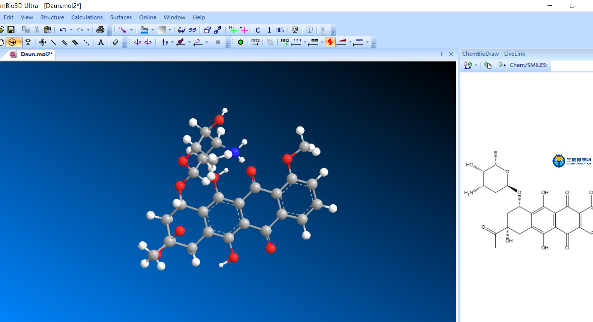The image size is (593, 322).
Task: Toggle red-blue stereo glasses view
Action: (182, 30)
